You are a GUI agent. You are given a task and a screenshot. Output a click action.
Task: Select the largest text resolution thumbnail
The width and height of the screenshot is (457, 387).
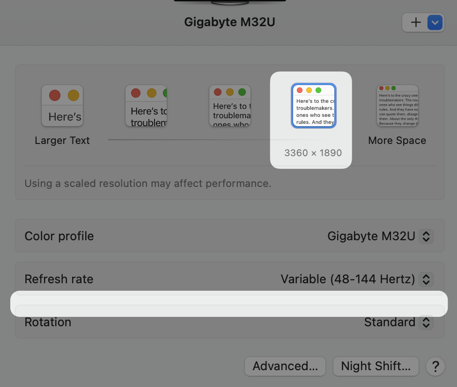[x=62, y=106]
